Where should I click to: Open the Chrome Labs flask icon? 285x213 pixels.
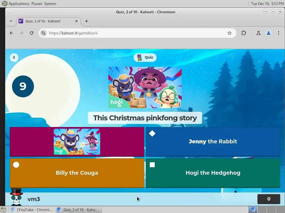pos(259,33)
